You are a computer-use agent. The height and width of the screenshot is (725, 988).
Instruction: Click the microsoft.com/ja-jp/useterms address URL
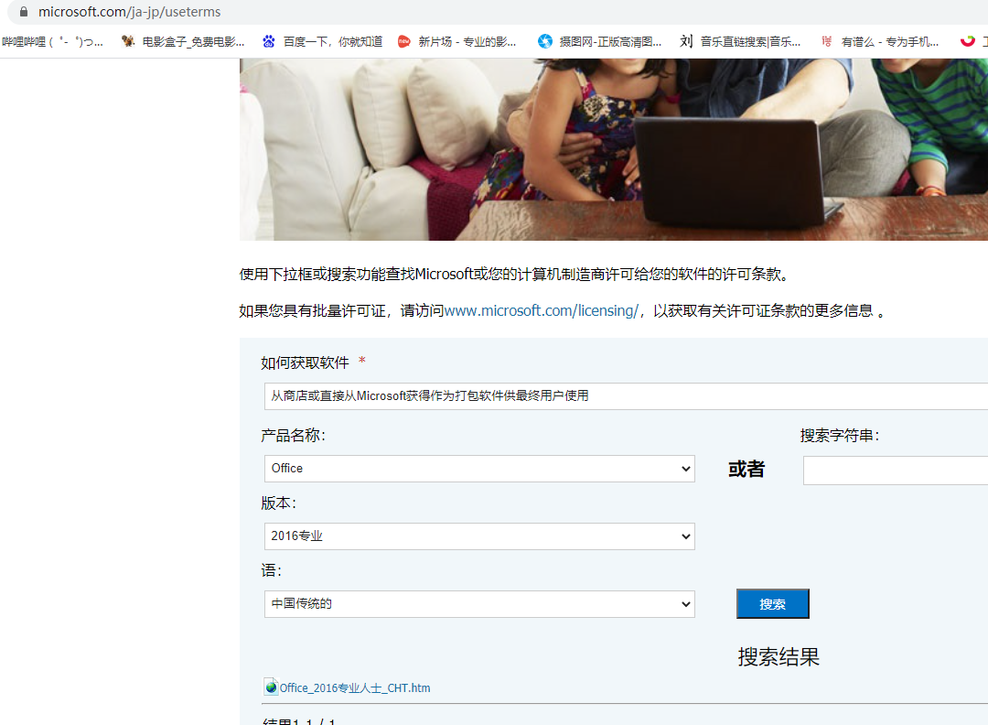click(129, 12)
